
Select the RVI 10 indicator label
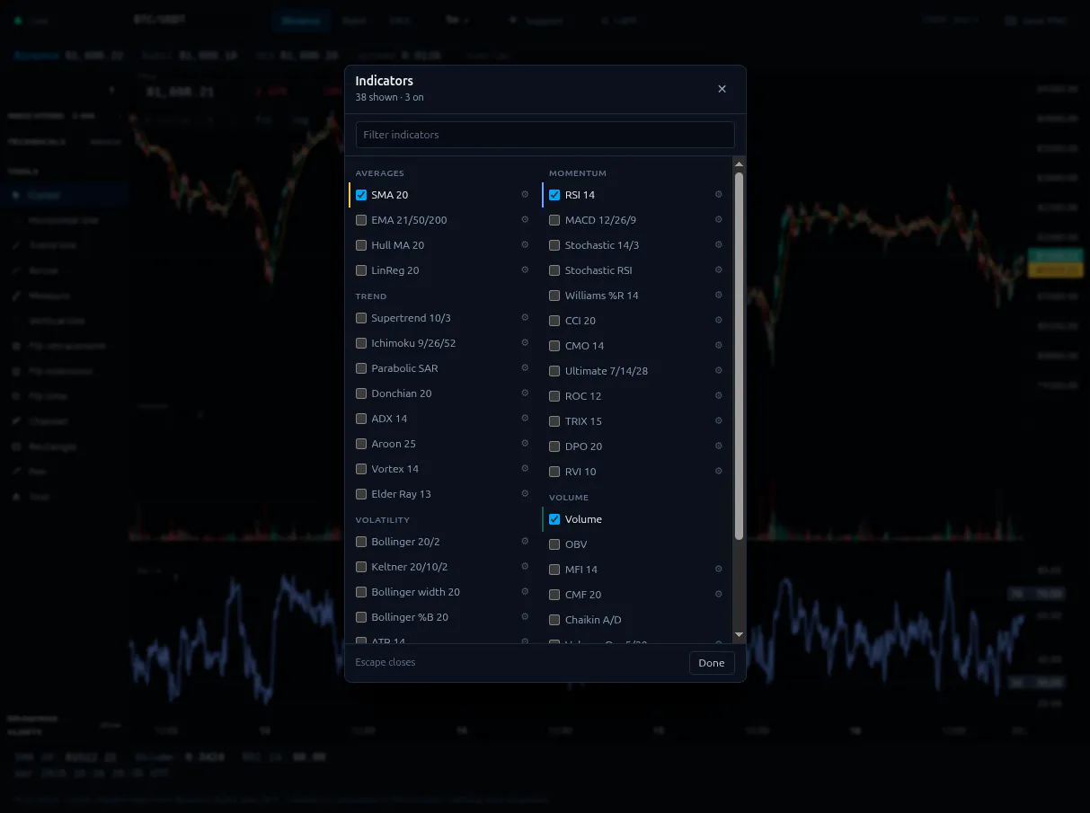[x=580, y=472]
